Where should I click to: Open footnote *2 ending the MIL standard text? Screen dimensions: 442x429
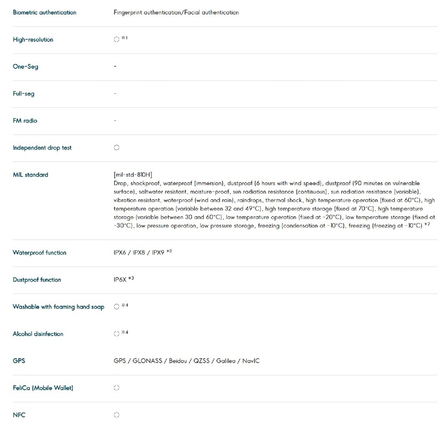click(427, 225)
